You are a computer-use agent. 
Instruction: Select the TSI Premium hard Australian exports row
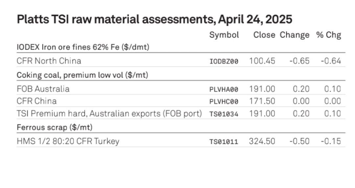pyautogui.click(x=181, y=113)
